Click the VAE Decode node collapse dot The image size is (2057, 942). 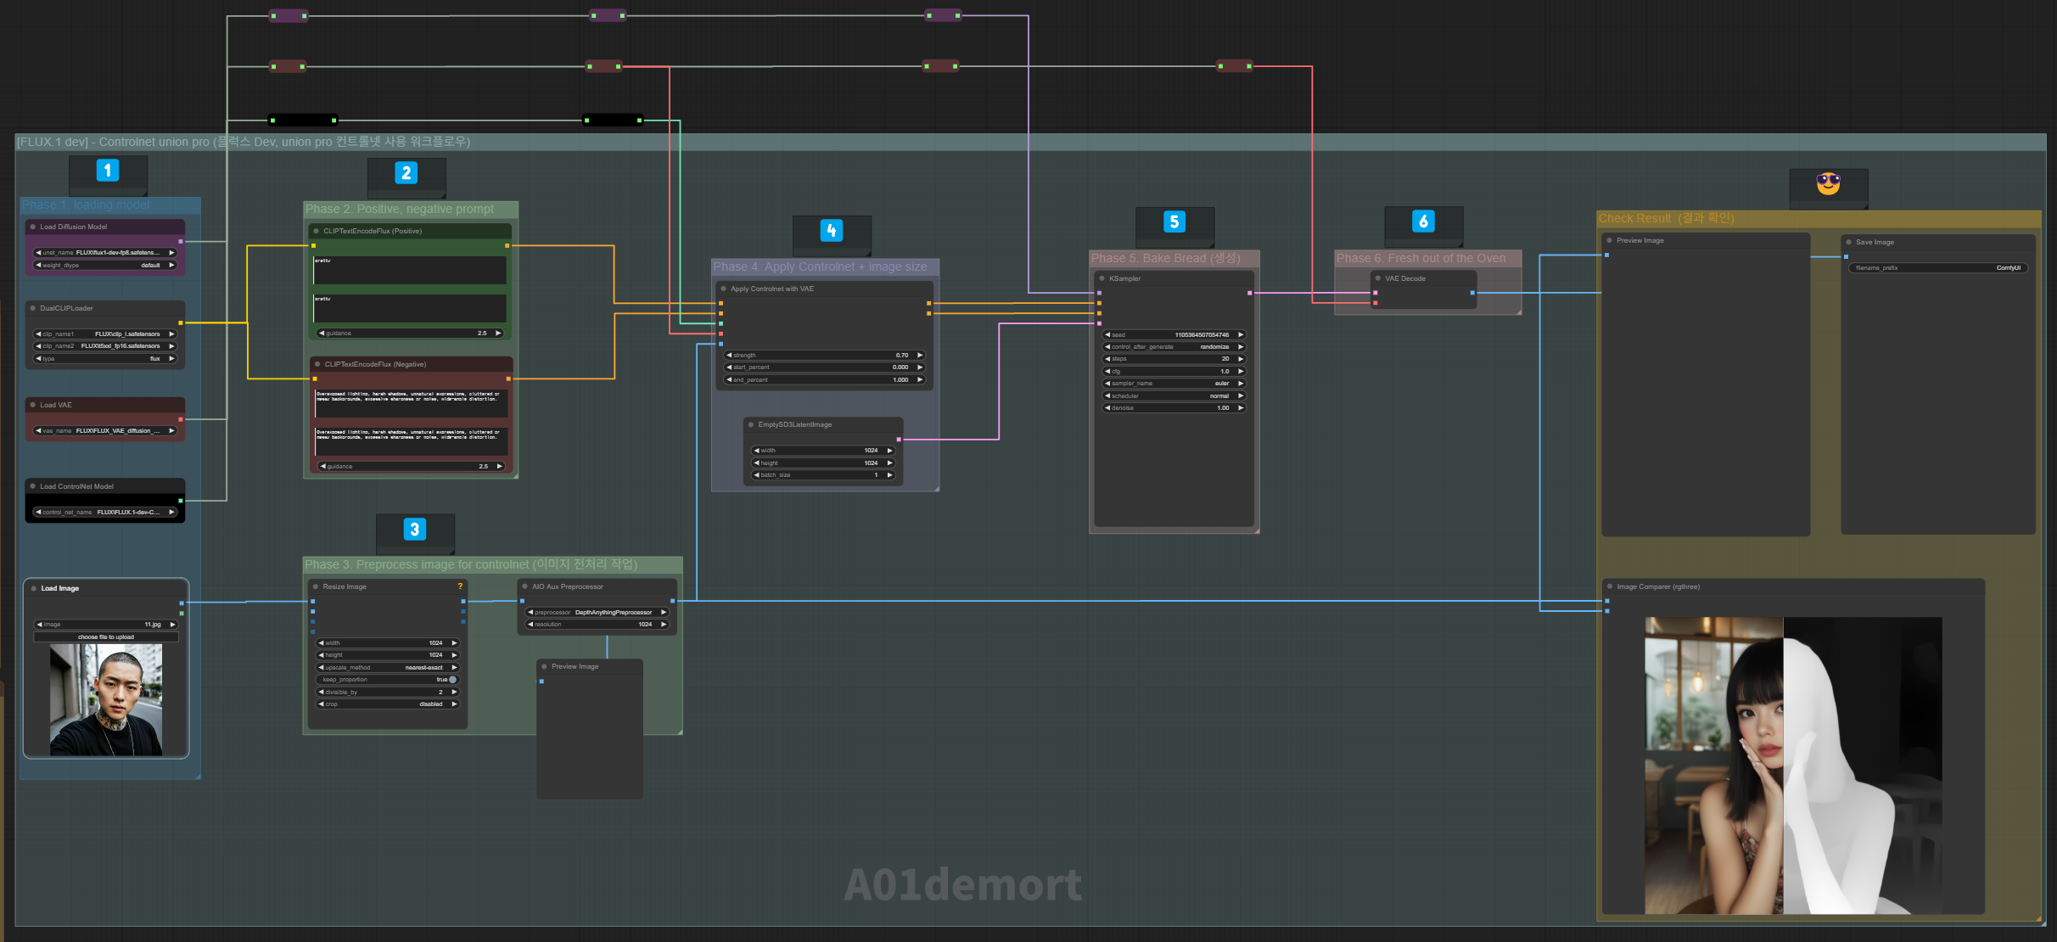coord(1377,278)
